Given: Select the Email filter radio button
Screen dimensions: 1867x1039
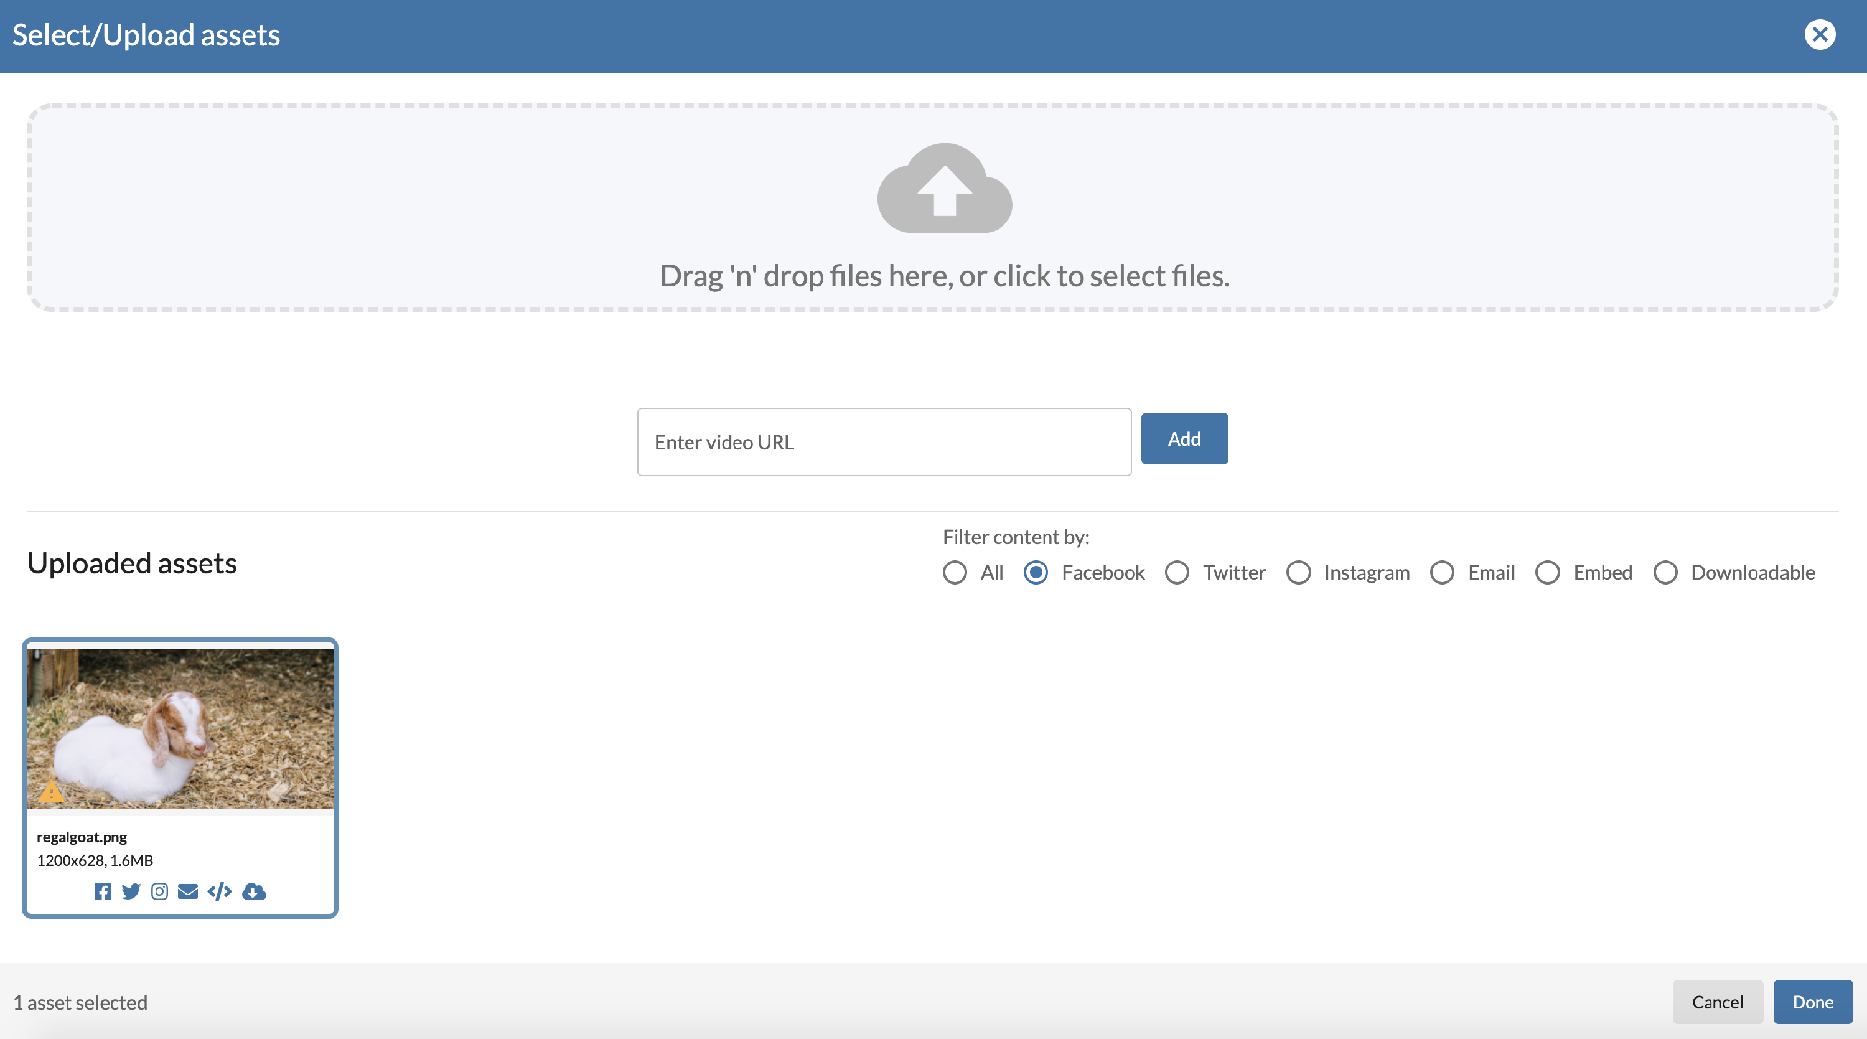Looking at the screenshot, I should (1441, 572).
